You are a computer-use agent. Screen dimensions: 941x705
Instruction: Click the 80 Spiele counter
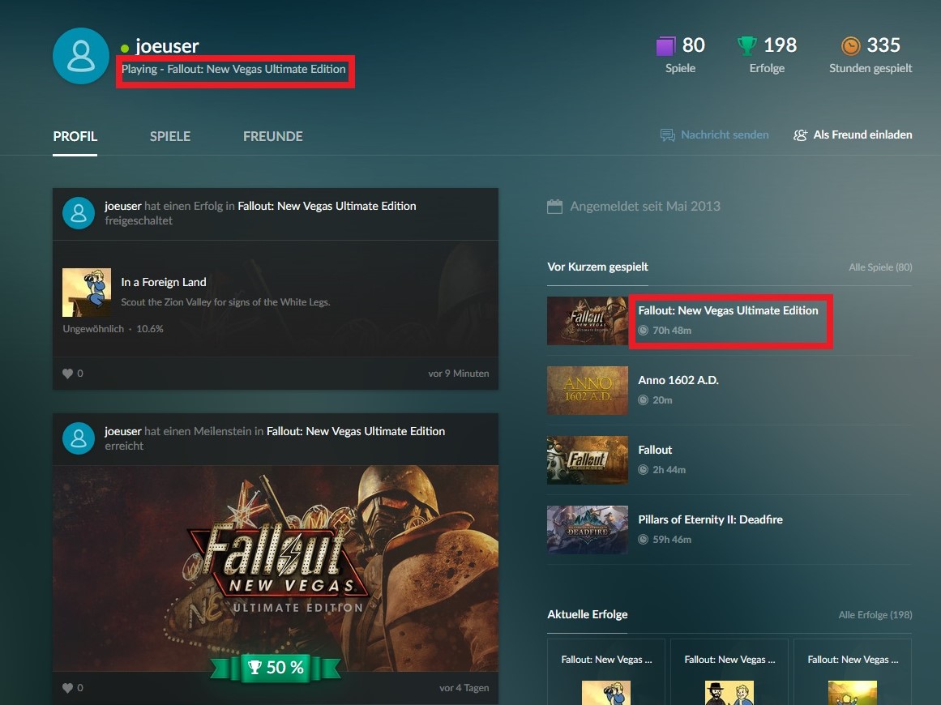(x=681, y=54)
